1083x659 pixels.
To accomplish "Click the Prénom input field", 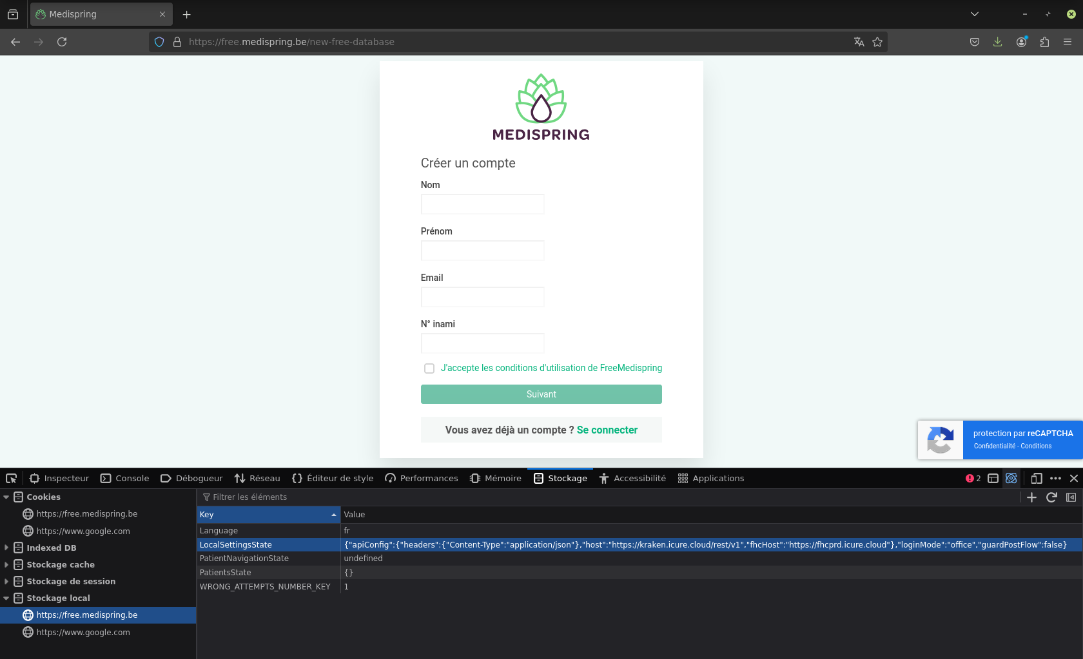I will 483,251.
